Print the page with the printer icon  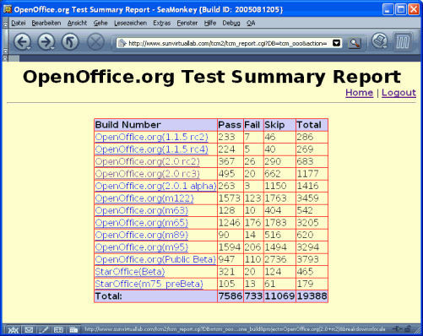pos(380,41)
